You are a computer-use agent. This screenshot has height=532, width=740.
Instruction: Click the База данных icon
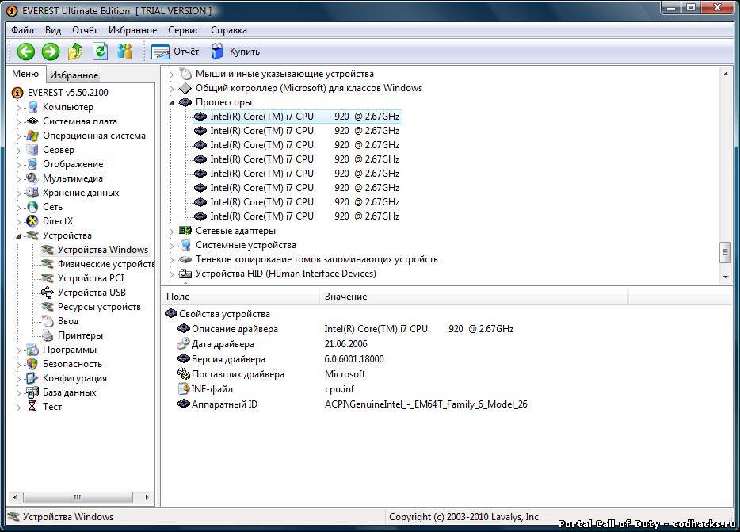pos(32,392)
